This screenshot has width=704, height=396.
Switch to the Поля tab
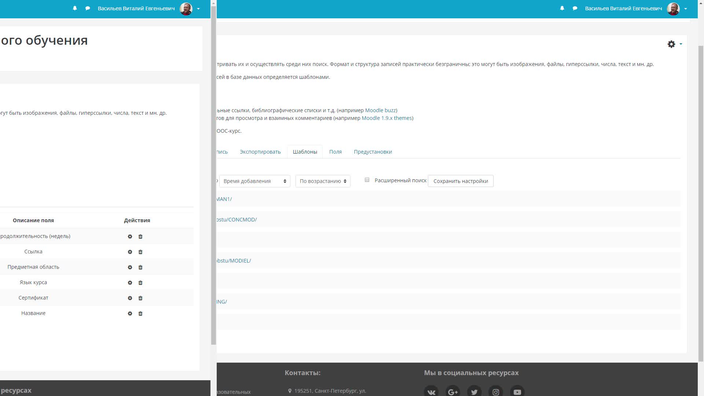[335, 152]
